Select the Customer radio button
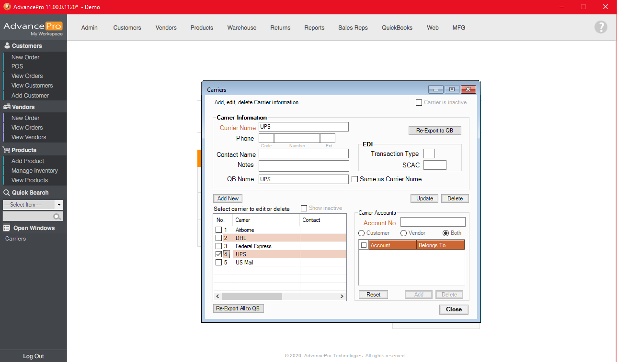Image resolution: width=617 pixels, height=362 pixels. click(x=362, y=233)
